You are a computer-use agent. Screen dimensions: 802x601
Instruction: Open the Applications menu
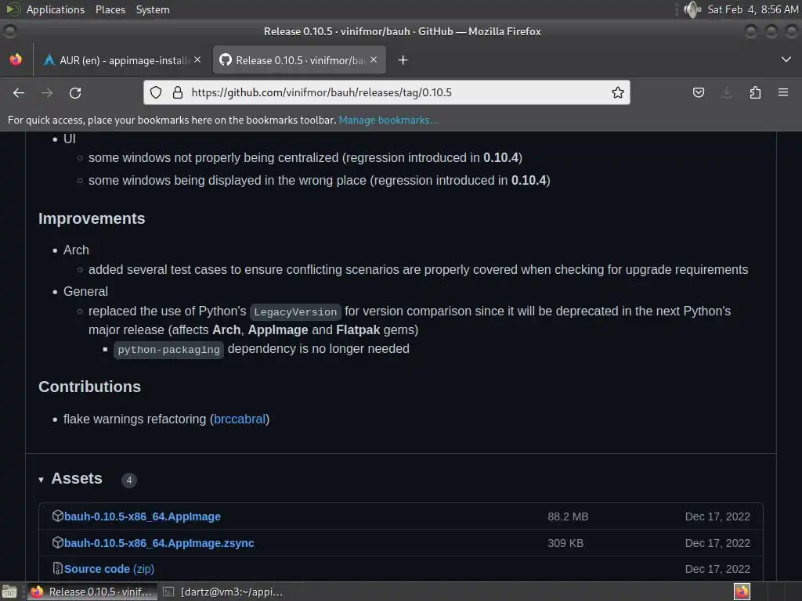tap(56, 9)
